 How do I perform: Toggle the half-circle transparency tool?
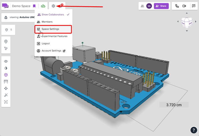[6, 68]
